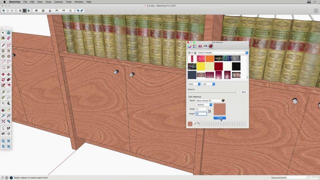Image resolution: width=320 pixels, height=180 pixels.
Task: Select the Protractor tool
Action: pyautogui.click(x=3, y=98)
